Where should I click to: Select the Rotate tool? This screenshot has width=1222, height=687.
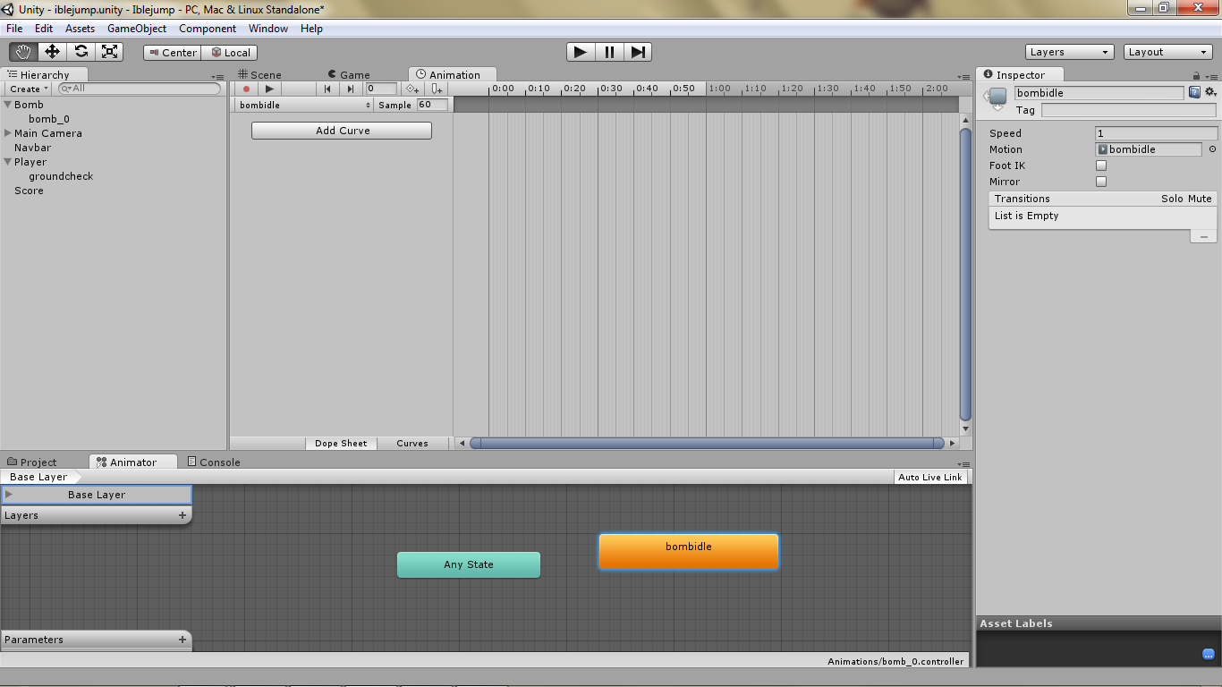(81, 52)
